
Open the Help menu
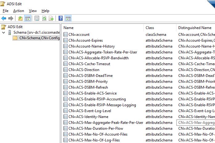click(x=45, y=11)
